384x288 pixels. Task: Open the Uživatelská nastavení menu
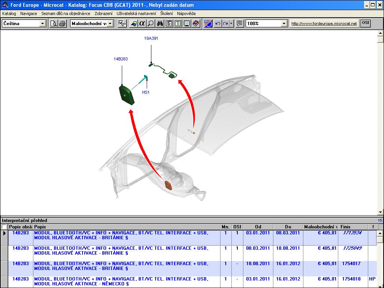(x=136, y=13)
